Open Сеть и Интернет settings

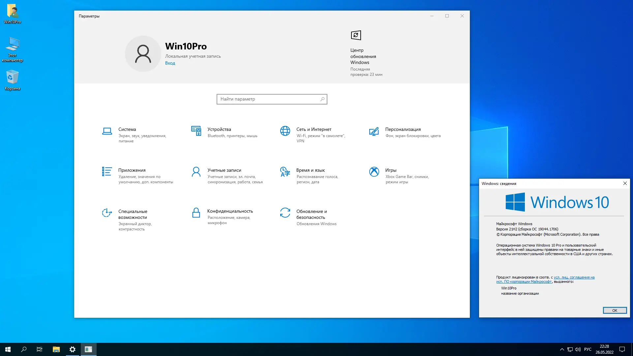tap(314, 130)
